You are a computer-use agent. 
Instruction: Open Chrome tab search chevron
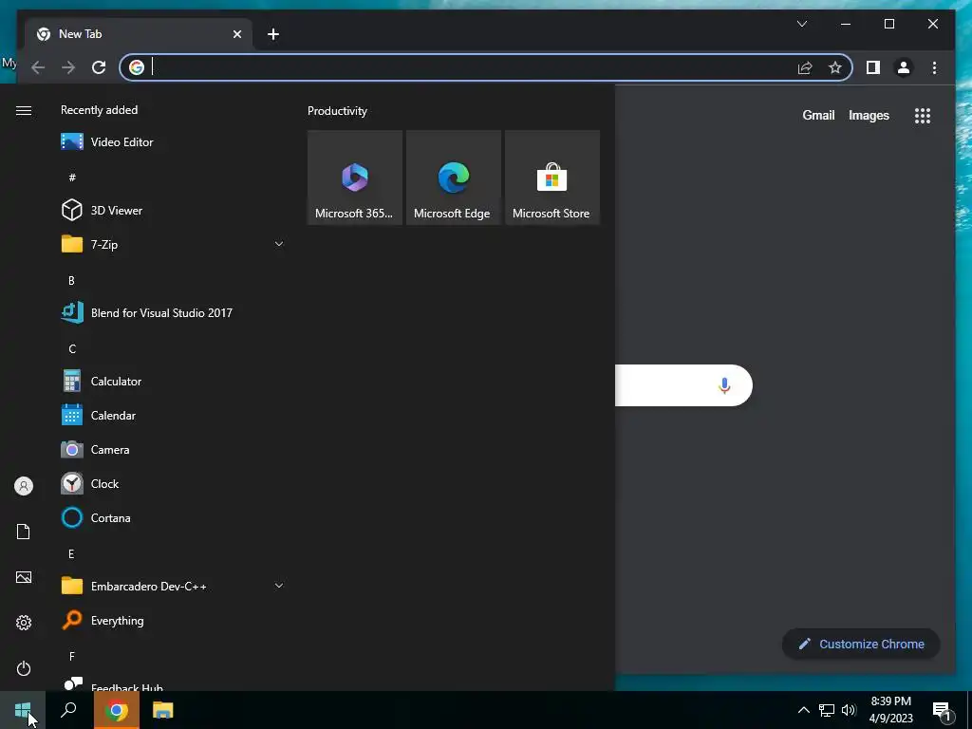(x=801, y=24)
